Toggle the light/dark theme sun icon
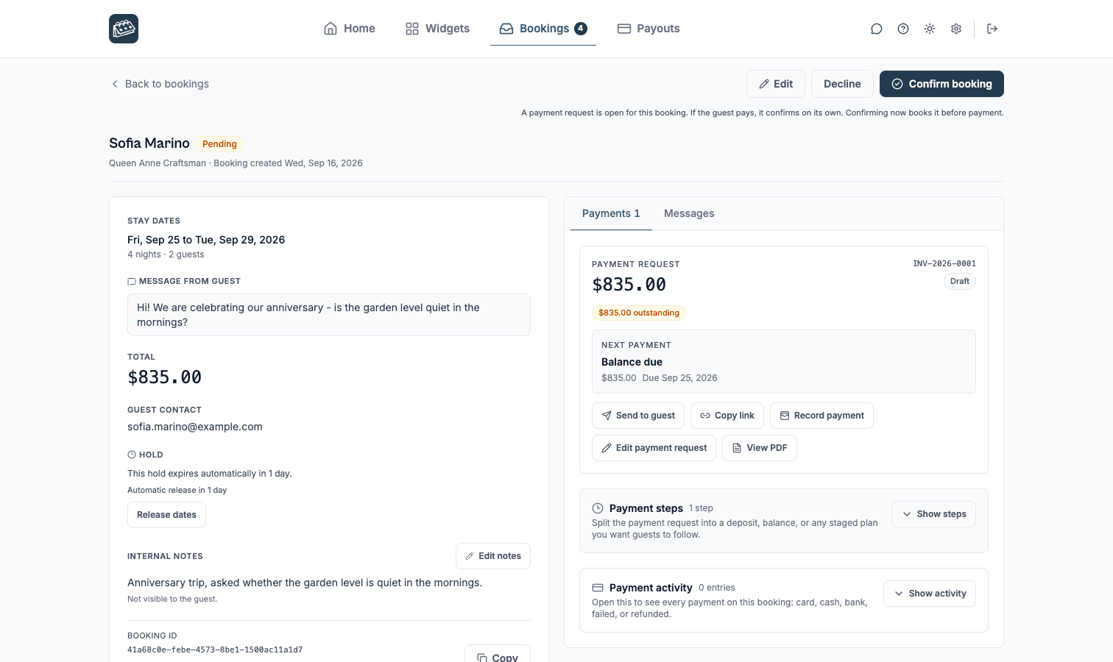1113x662 pixels. click(930, 29)
